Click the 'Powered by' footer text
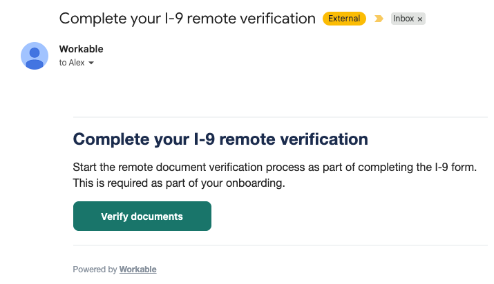 point(95,270)
